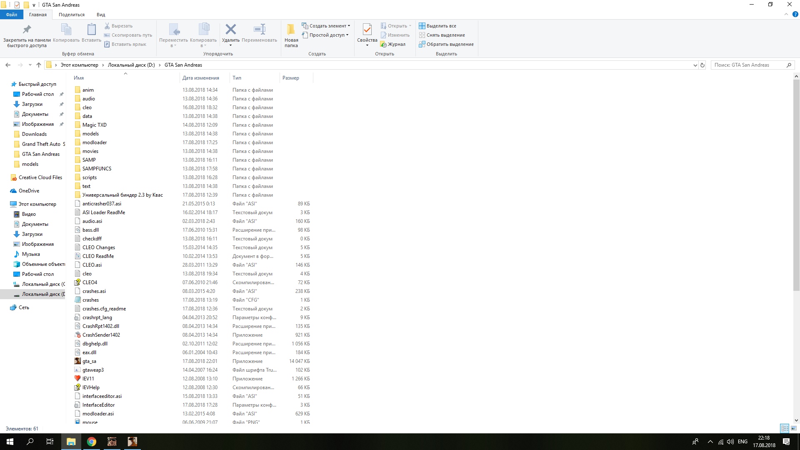Click This PC breadcrumb segment
Image resolution: width=800 pixels, height=450 pixels.
pyautogui.click(x=79, y=65)
